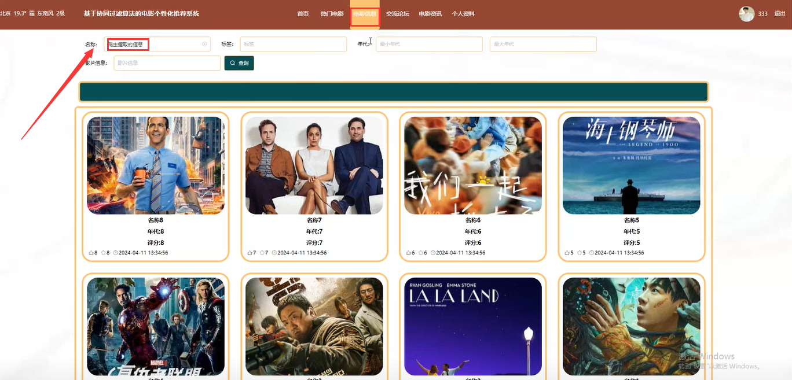
Task: Open 个人资料 in the top navigation
Action: click(463, 13)
